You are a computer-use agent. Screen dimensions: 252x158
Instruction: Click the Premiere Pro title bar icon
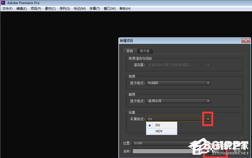pyautogui.click(x=3, y=3)
